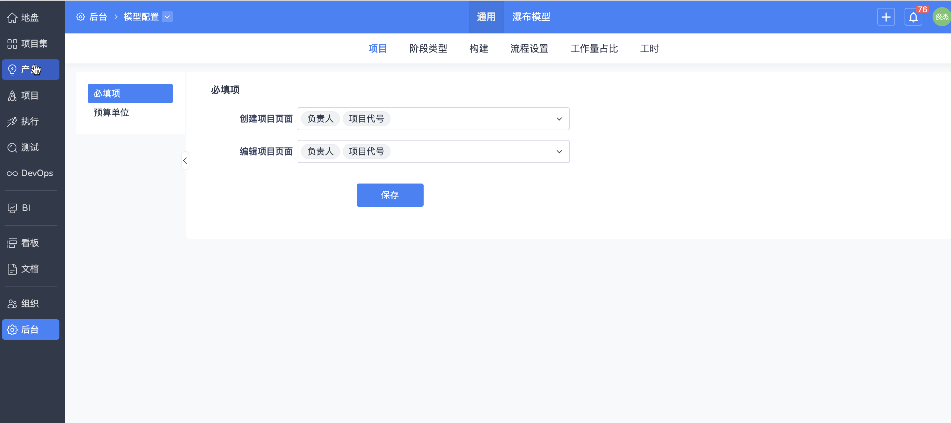The height and width of the screenshot is (423, 951).
Task: Collapse the left side panel arrow
Action: point(185,161)
